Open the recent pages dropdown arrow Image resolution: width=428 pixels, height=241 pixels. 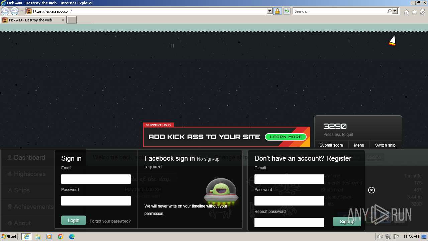tap(22, 11)
